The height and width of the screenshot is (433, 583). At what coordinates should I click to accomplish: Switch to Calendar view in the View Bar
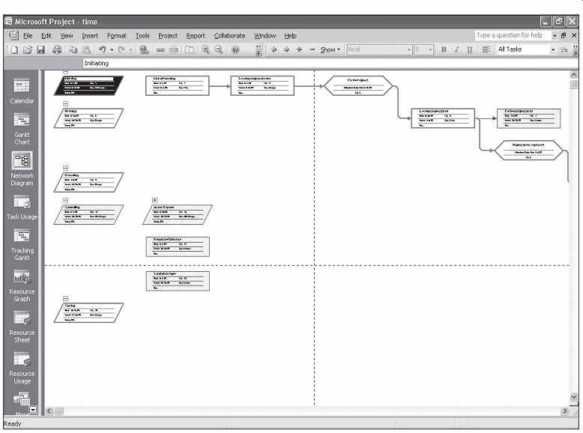22,91
